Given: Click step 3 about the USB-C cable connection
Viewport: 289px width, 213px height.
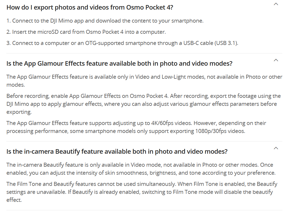Looking at the screenshot, I should pyautogui.click(x=122, y=43).
